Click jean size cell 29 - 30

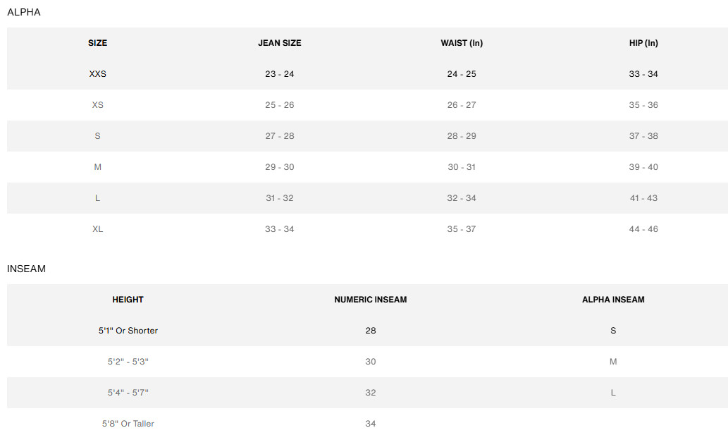pos(280,167)
